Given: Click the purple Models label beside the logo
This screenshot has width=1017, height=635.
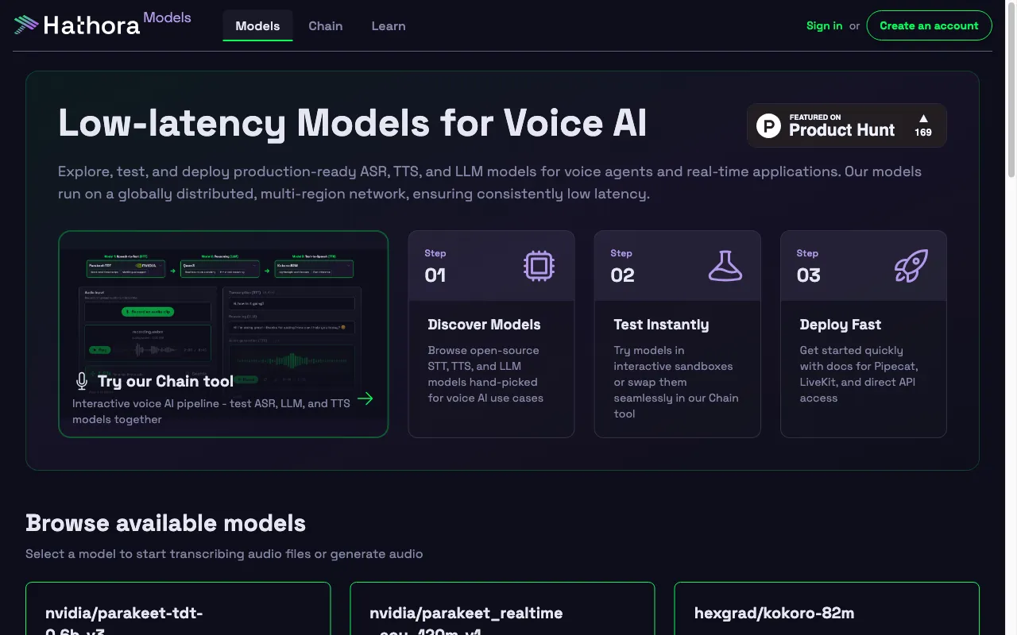Looking at the screenshot, I should (x=167, y=17).
